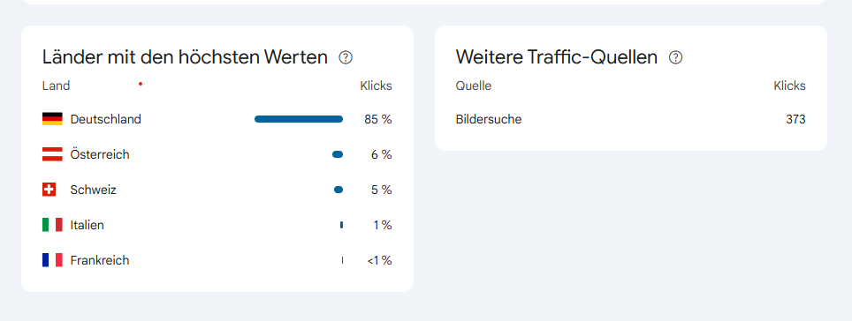Viewport: 852px width, 321px height.
Task: Click the German flag icon
Action: [x=52, y=119]
